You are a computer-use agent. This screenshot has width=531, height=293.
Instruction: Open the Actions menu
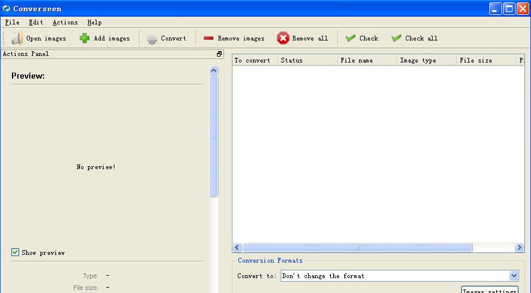[x=65, y=22]
